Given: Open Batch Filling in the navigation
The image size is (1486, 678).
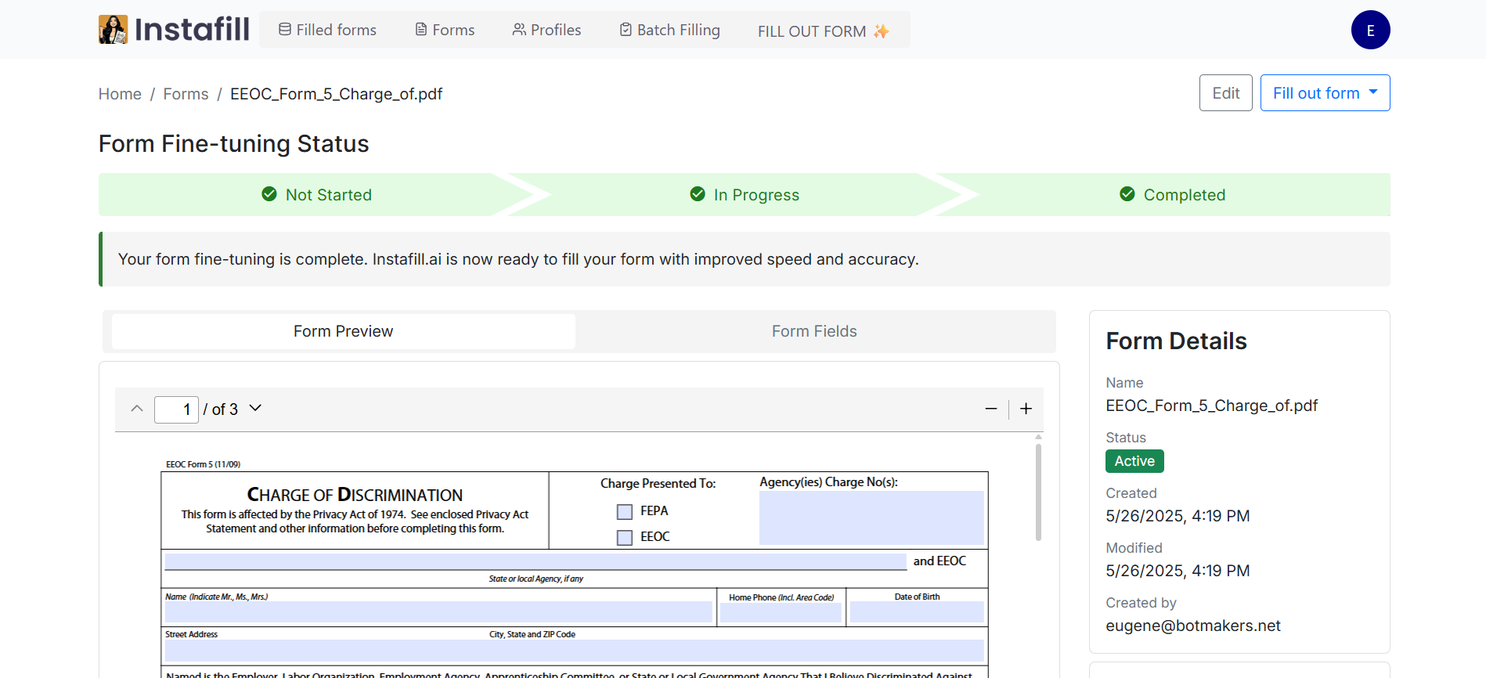Looking at the screenshot, I should pos(669,30).
